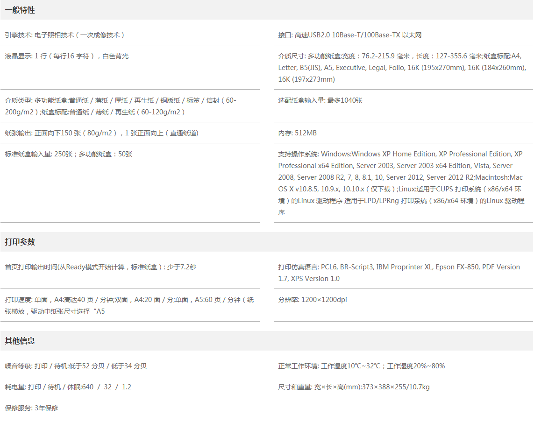Click the 纸张输出 specification row

pos(101,133)
